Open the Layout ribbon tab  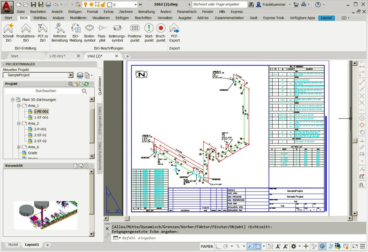pos(326,18)
